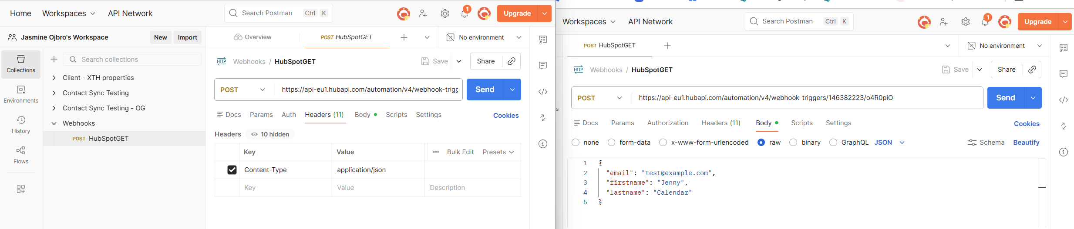Uncheck the Content-Type header checkbox
The image size is (1074, 229).
pos(232,170)
